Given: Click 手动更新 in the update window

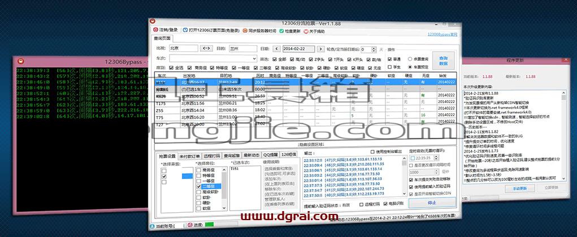Looking at the screenshot, I should pos(520,188).
